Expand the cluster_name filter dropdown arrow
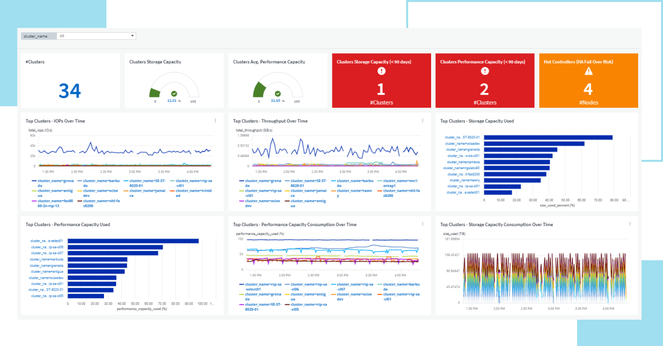663x346 pixels. 132,36
